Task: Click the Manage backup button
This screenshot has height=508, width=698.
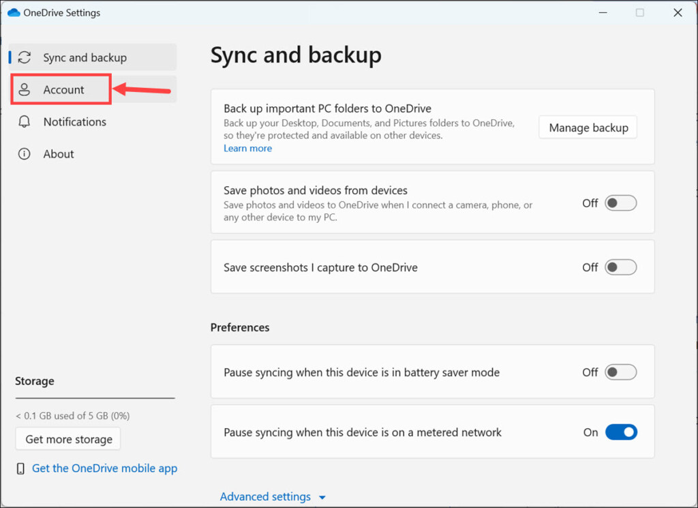Action: pos(588,128)
